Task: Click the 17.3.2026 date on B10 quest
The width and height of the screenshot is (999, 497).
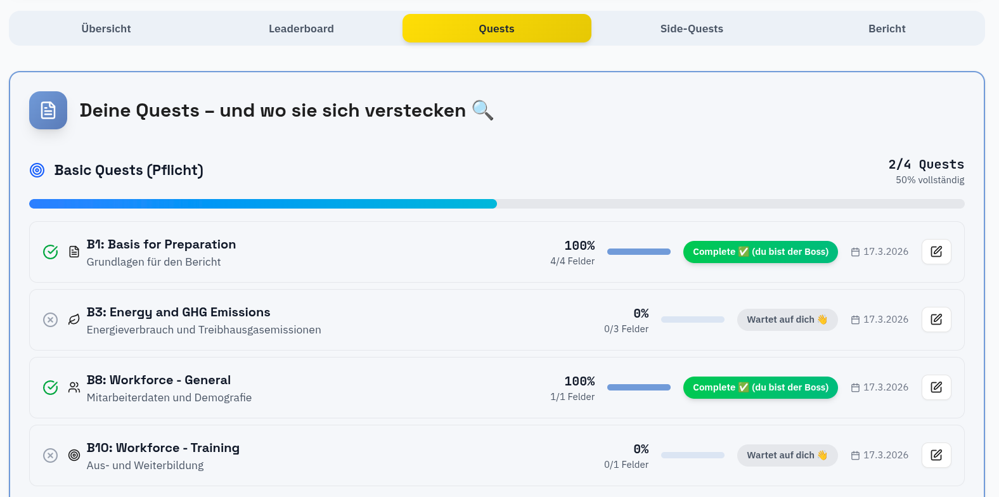Action: [x=886, y=455]
